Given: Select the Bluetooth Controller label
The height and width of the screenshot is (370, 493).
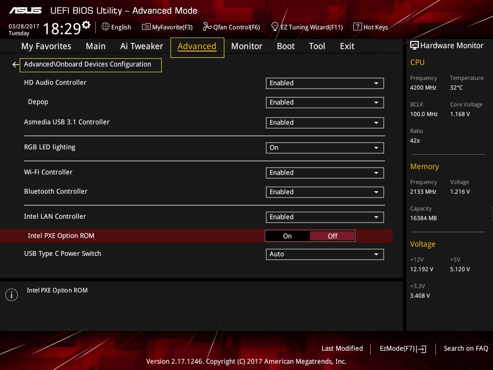Looking at the screenshot, I should pyautogui.click(x=56, y=191).
